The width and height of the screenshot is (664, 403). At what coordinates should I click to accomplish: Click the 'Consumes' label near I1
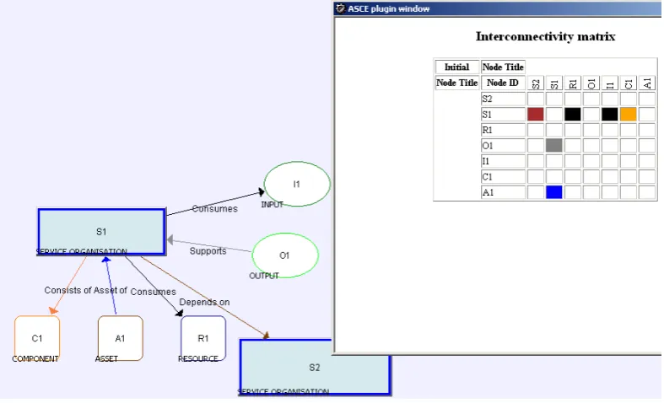tap(214, 209)
